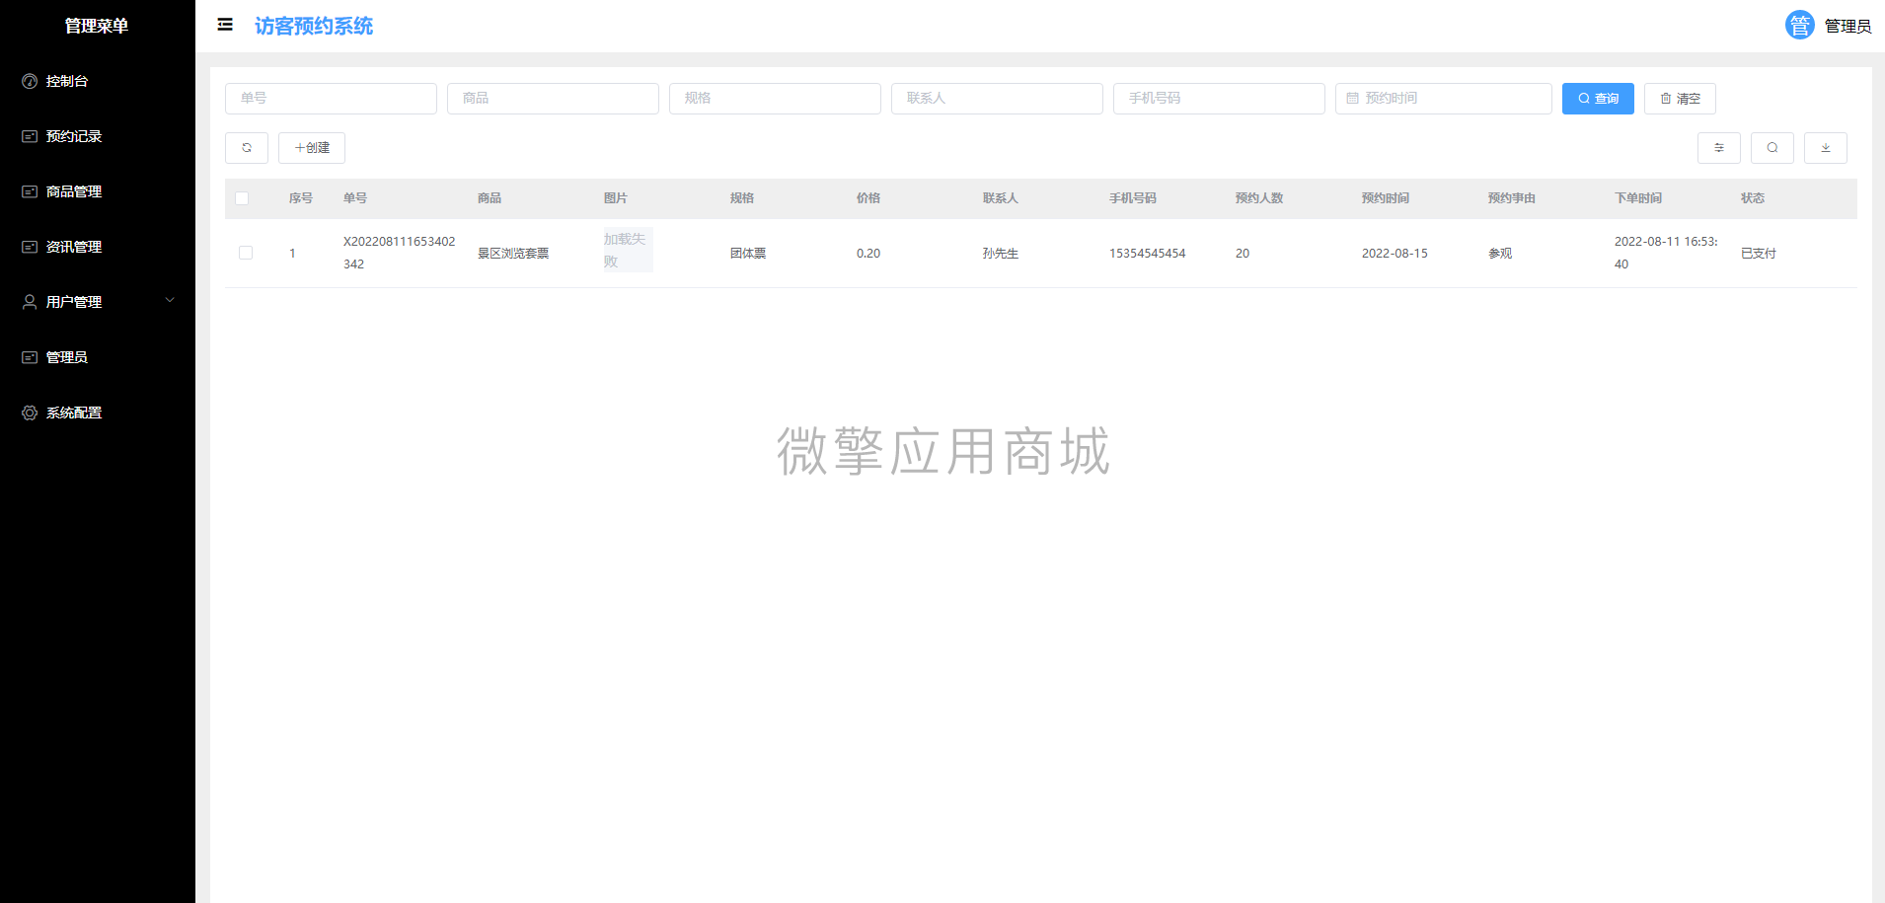The width and height of the screenshot is (1885, 903).
Task: Go to 资讯管理 menu
Action: 98,247
